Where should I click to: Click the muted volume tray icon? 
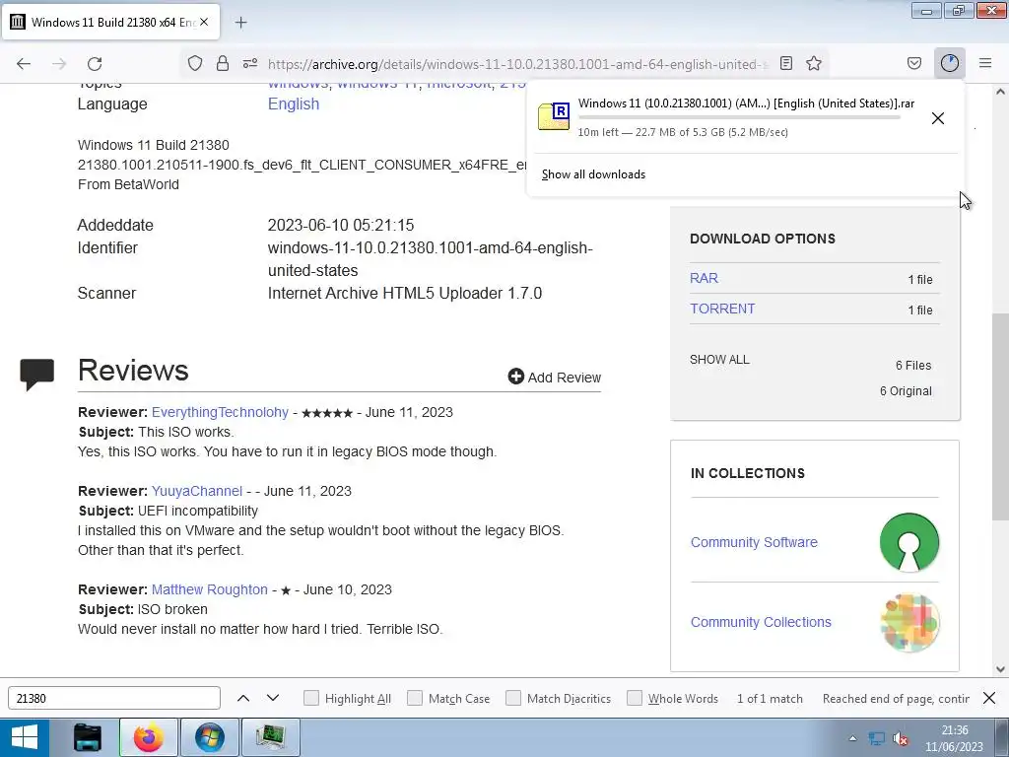click(x=901, y=738)
